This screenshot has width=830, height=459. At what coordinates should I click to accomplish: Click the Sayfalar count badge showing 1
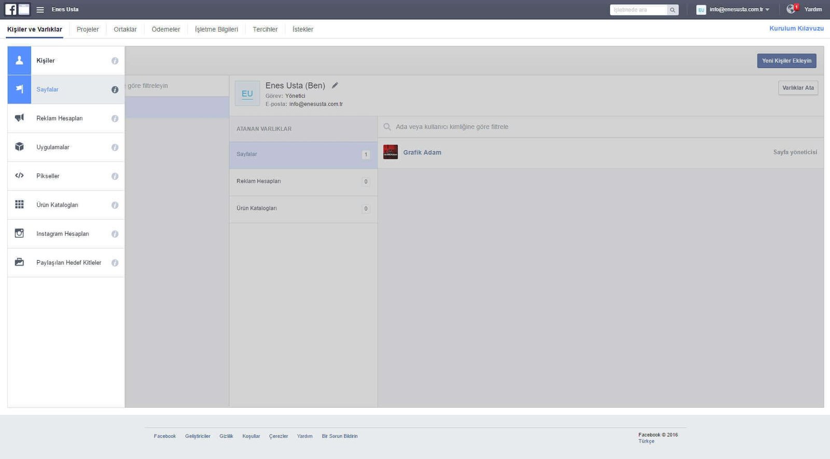[x=366, y=154]
